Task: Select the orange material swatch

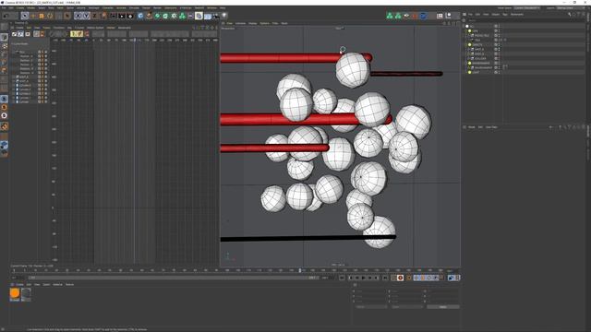Action: [15, 293]
